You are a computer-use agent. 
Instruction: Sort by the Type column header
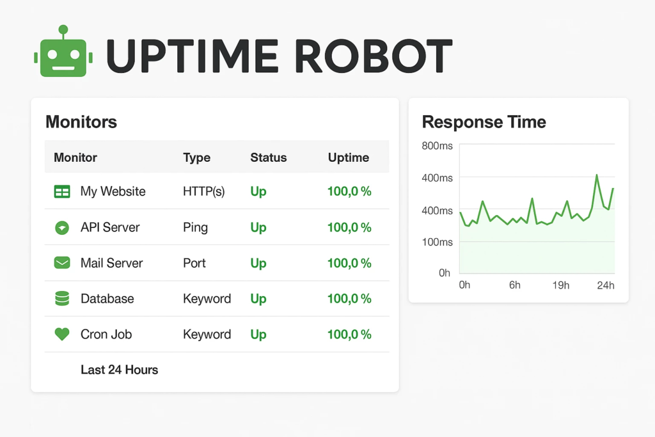[196, 157]
